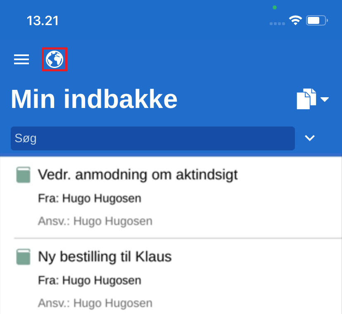This screenshot has height=314, width=342.
Task: Tap the Wi-Fi status icon
Action: tap(295, 20)
